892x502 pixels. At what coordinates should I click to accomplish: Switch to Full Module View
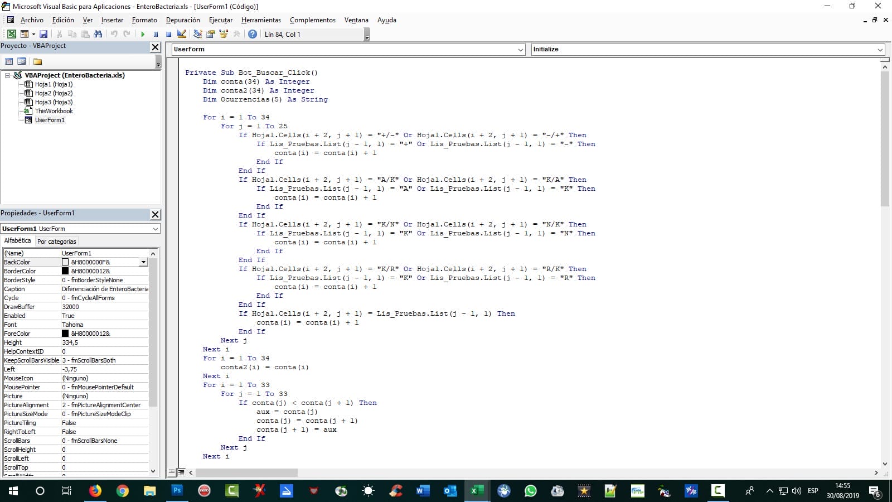pyautogui.click(x=182, y=472)
